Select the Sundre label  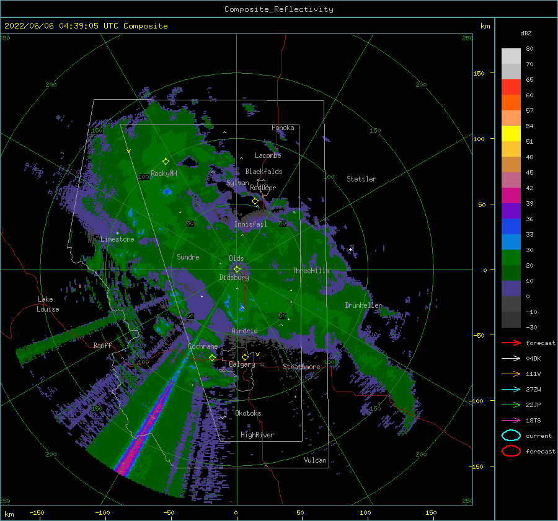(188, 256)
